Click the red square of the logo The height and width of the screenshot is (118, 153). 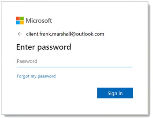(x=18, y=19)
